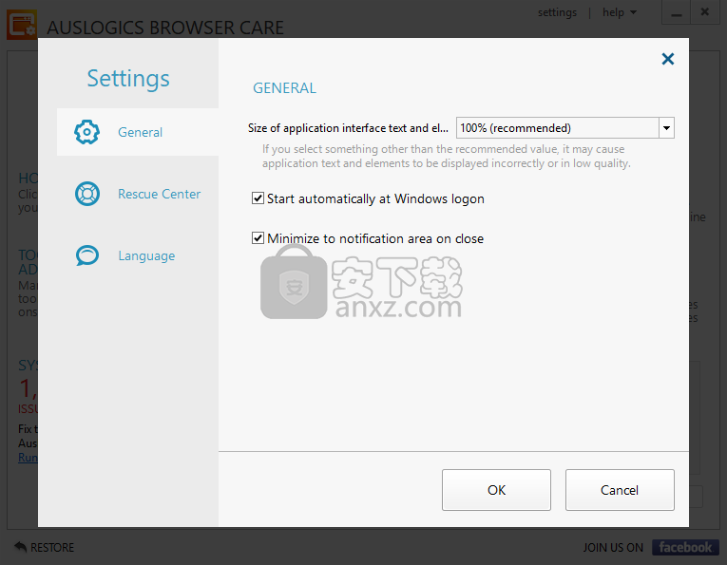Expand the interface size dropdown arrow
The image size is (727, 565).
(666, 128)
